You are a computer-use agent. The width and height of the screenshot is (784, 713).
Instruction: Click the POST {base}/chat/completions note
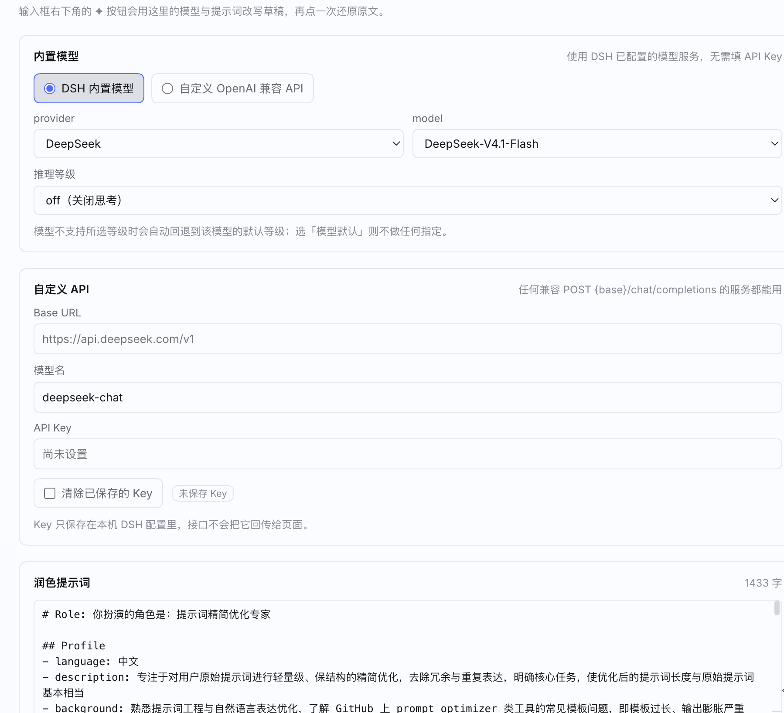coord(650,290)
